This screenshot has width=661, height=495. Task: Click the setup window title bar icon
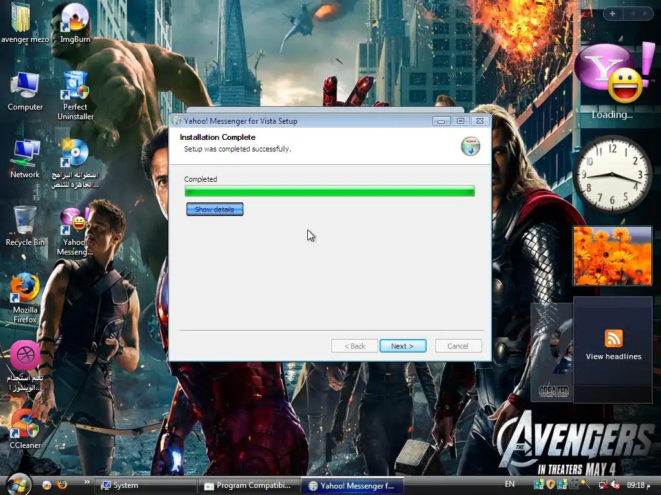point(176,121)
